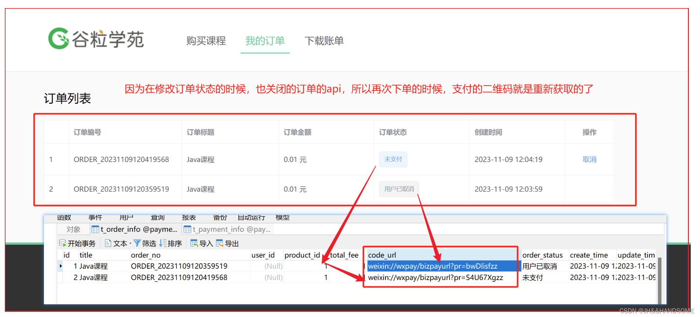Click the create_time column header

pyautogui.click(x=589, y=255)
